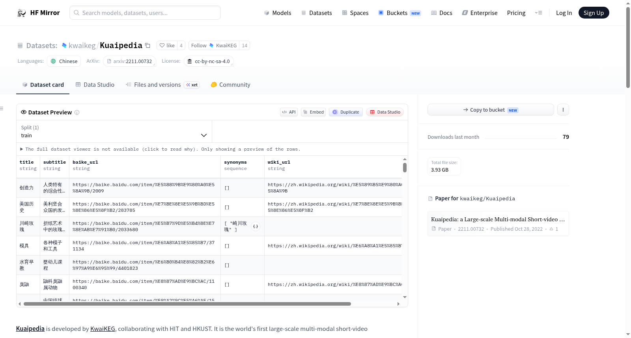The height and width of the screenshot is (338, 631).
Task: Open the API button in Dataset Preview
Action: click(x=289, y=112)
